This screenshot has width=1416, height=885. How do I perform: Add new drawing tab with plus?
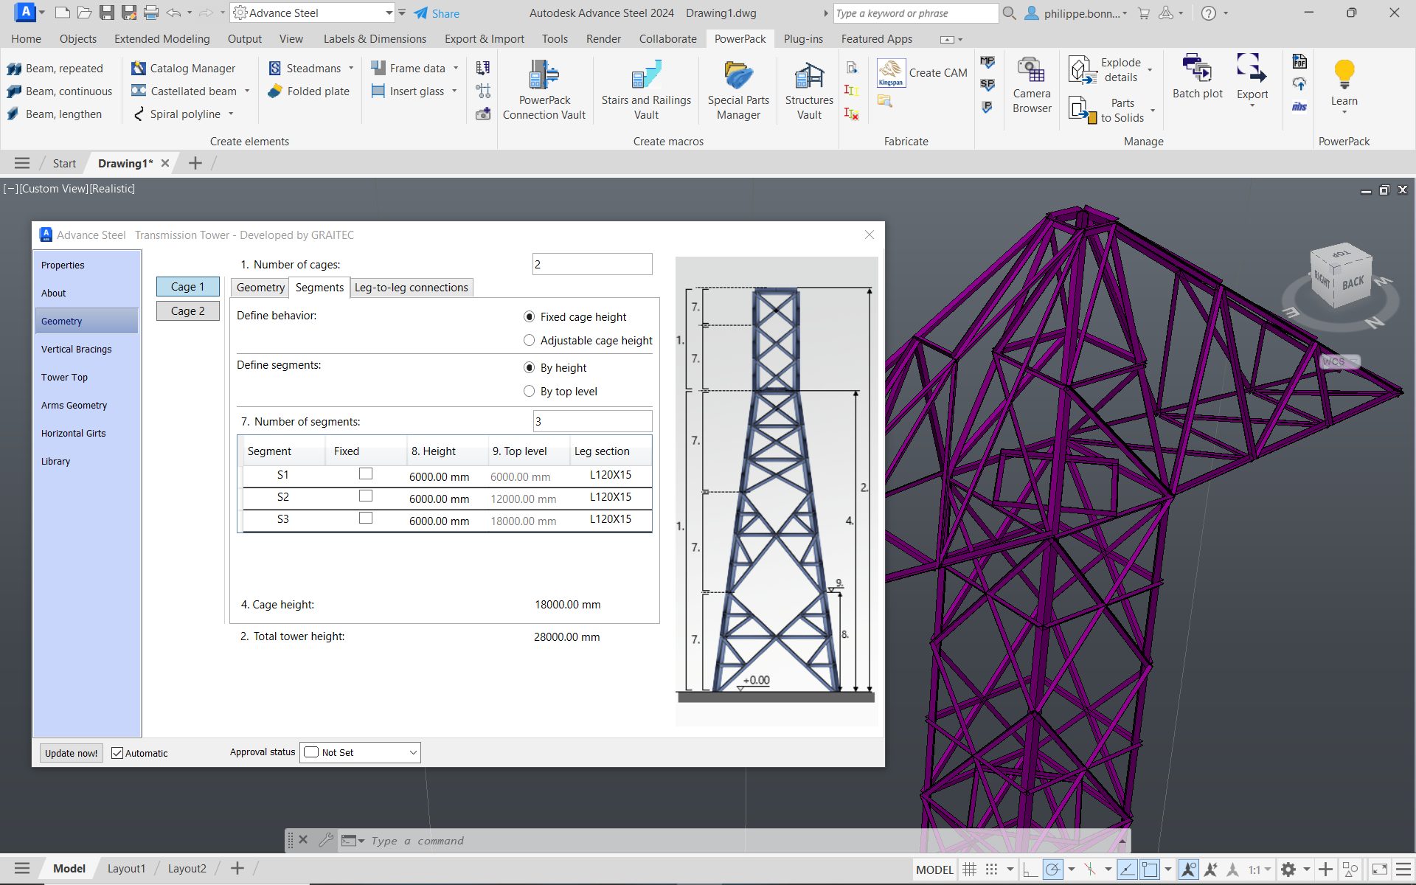[195, 163]
